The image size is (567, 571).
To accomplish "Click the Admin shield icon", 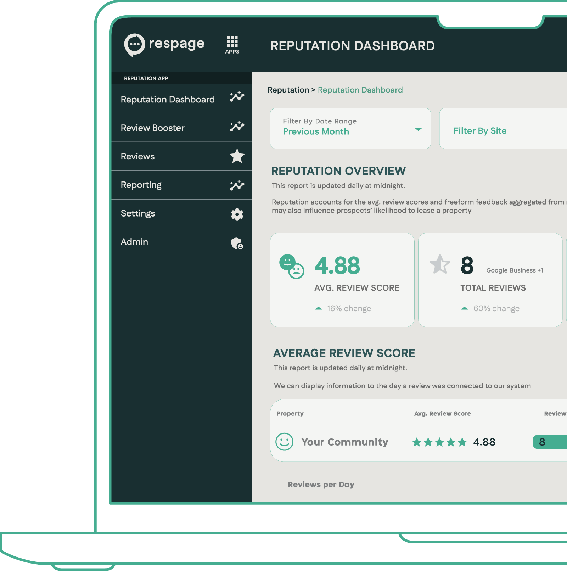I will coord(237,243).
